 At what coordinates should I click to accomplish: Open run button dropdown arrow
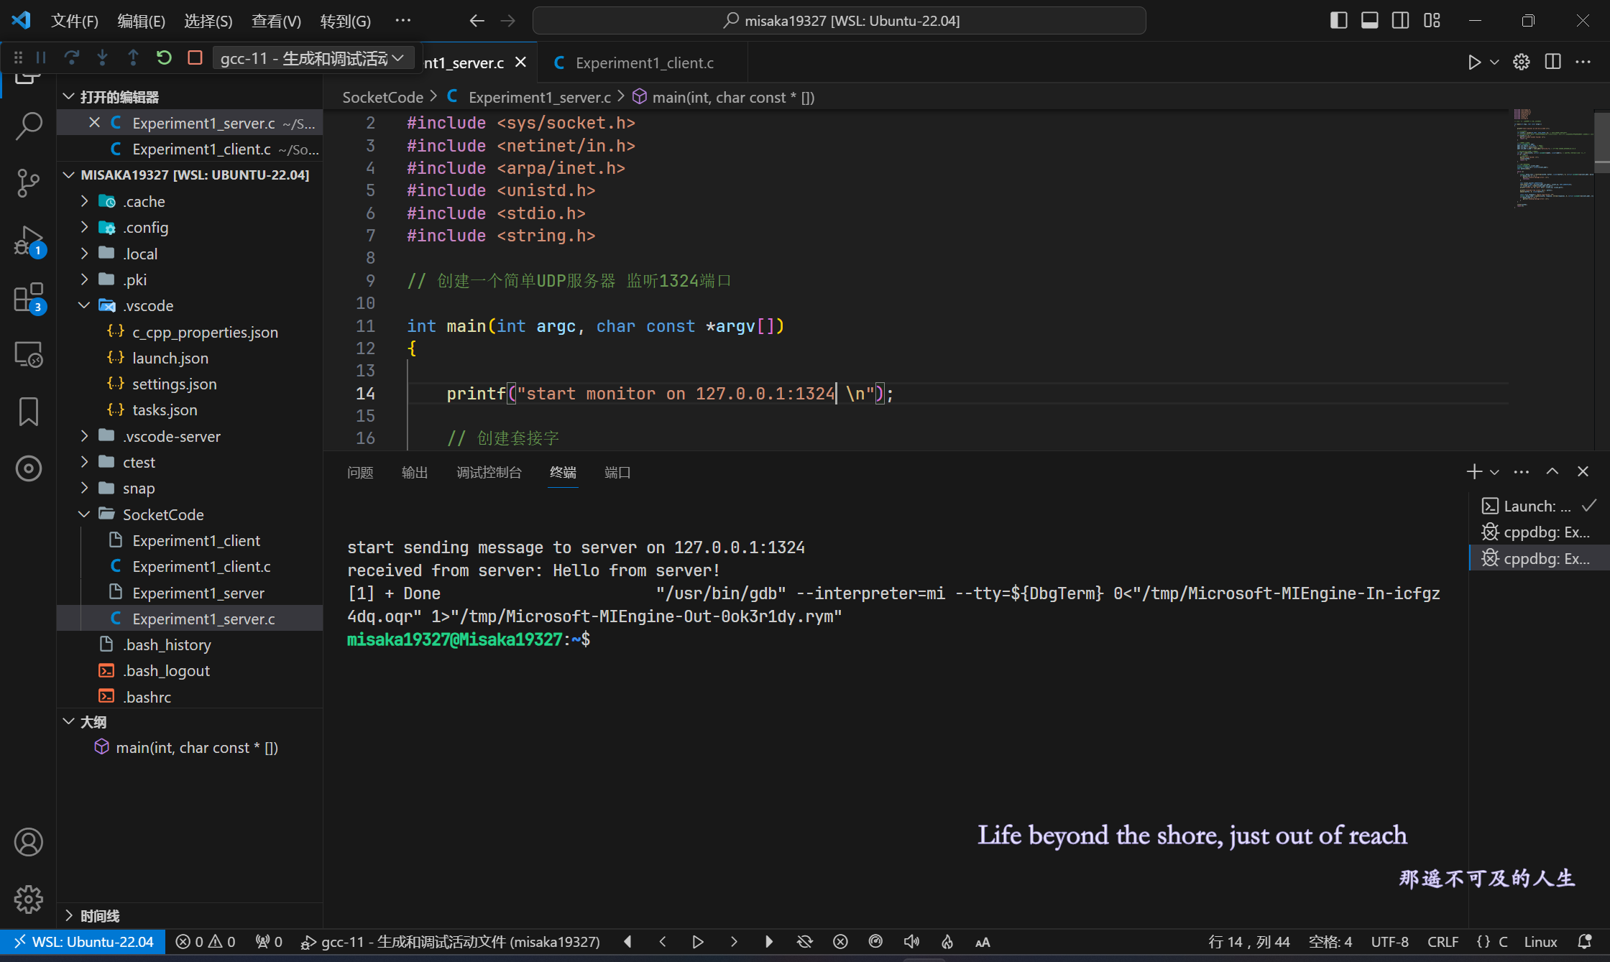tap(1495, 63)
